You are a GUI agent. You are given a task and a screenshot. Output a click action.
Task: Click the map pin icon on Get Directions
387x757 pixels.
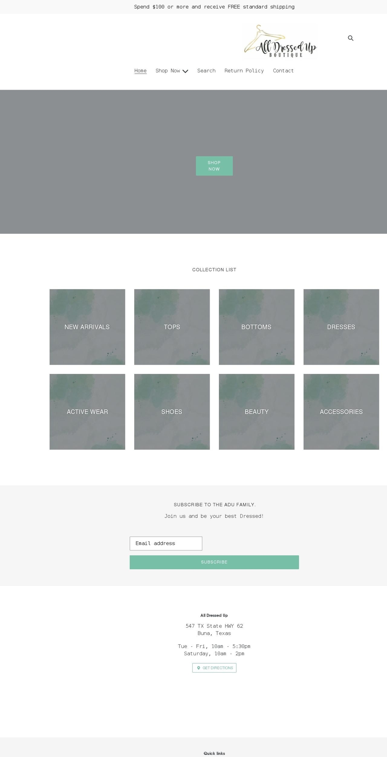[198, 668]
